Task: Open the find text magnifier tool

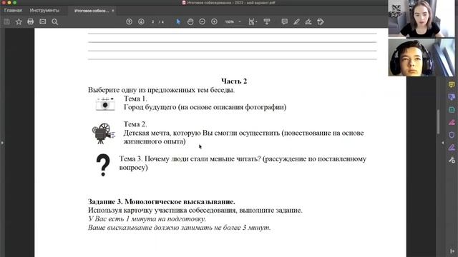Action: pyautogui.click(x=55, y=22)
